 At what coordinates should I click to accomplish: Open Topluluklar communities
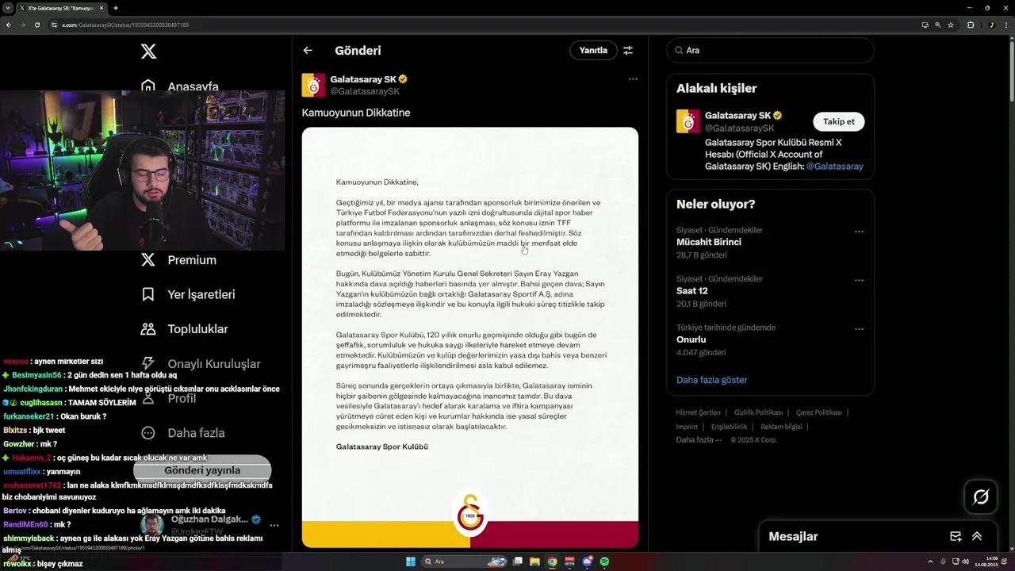184,328
